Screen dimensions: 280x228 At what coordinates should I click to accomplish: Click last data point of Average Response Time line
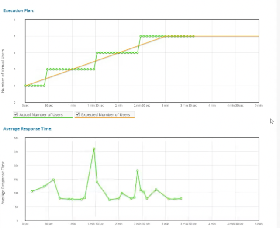coord(181,199)
